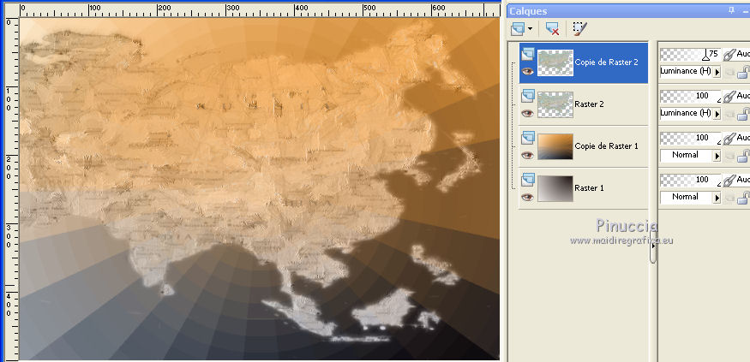Viewport: 750px width, 362px height.
Task: Select layer name Raster 1
Action: [x=590, y=188]
